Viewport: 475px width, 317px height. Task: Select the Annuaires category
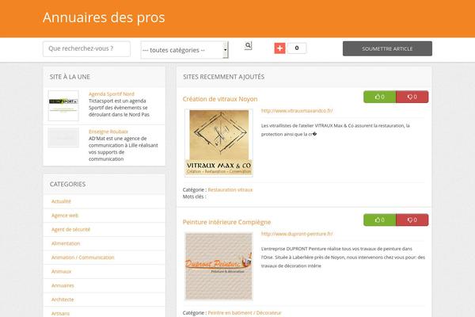pos(63,285)
